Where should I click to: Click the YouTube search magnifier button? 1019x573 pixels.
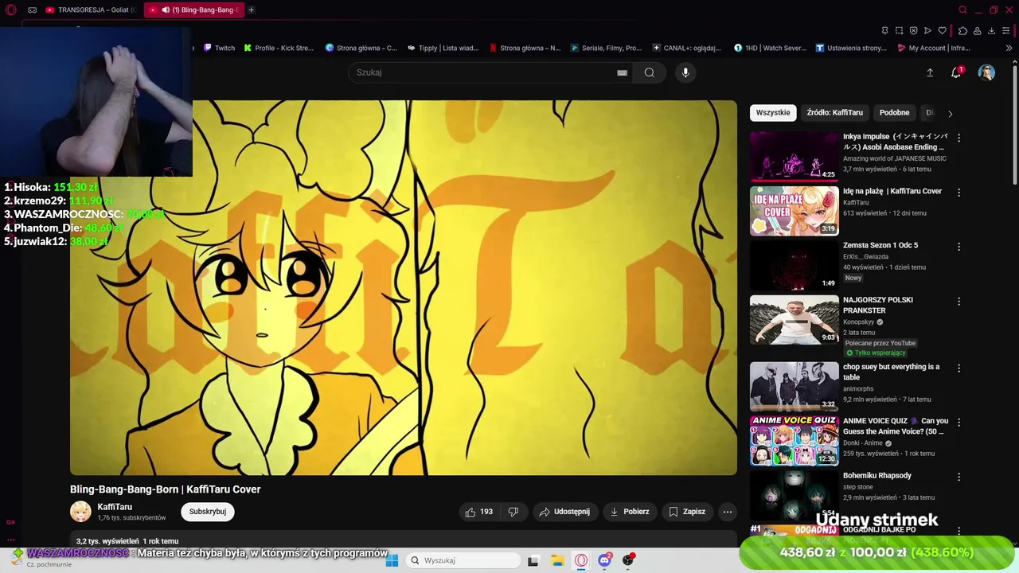coord(650,72)
